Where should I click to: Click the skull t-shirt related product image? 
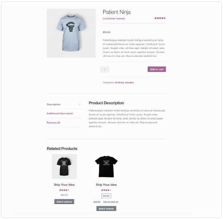point(64,166)
